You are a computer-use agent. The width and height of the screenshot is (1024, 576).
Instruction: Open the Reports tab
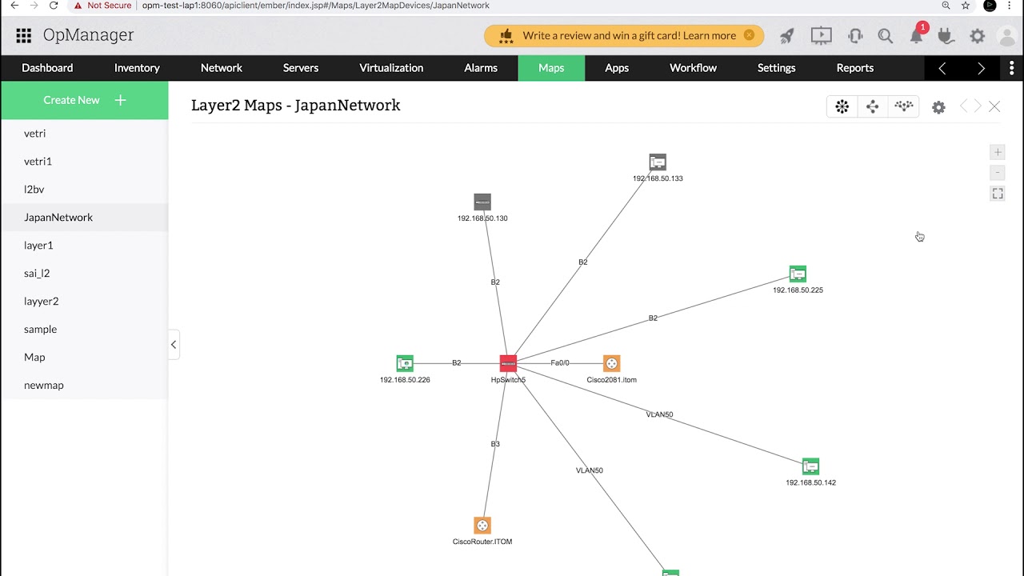point(855,68)
